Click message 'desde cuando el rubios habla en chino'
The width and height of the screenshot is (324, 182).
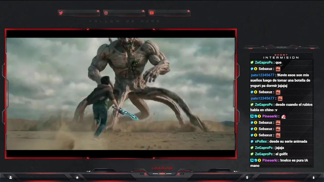coord(281,107)
